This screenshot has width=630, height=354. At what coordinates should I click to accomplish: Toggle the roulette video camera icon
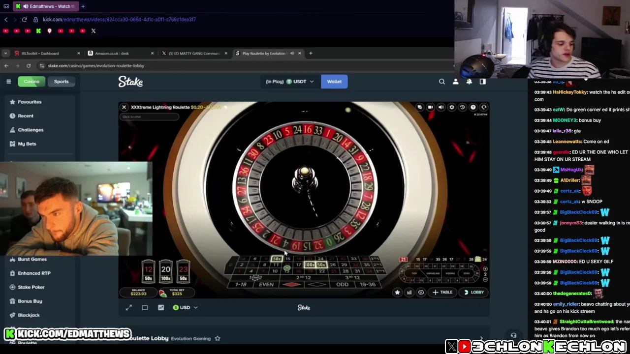pyautogui.click(x=430, y=107)
